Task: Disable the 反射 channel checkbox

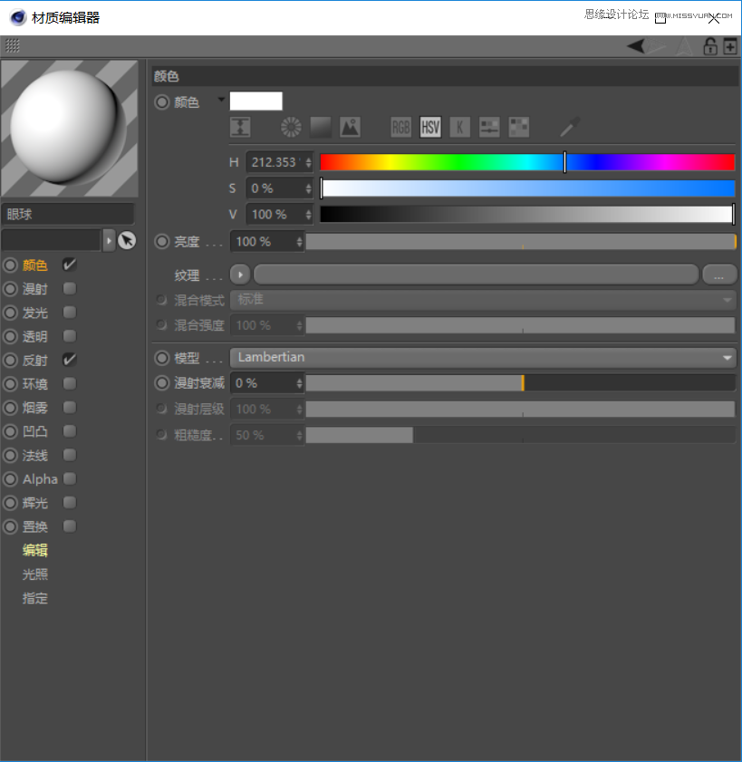Action: click(69, 360)
